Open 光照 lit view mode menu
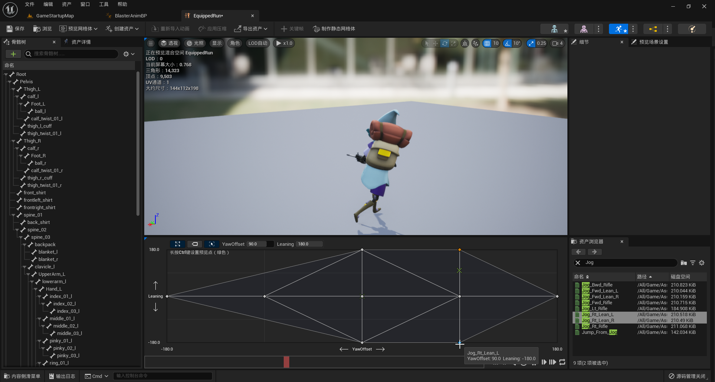 click(x=195, y=43)
